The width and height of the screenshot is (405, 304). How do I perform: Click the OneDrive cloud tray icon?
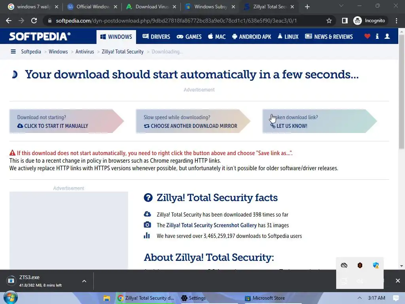pos(344,265)
